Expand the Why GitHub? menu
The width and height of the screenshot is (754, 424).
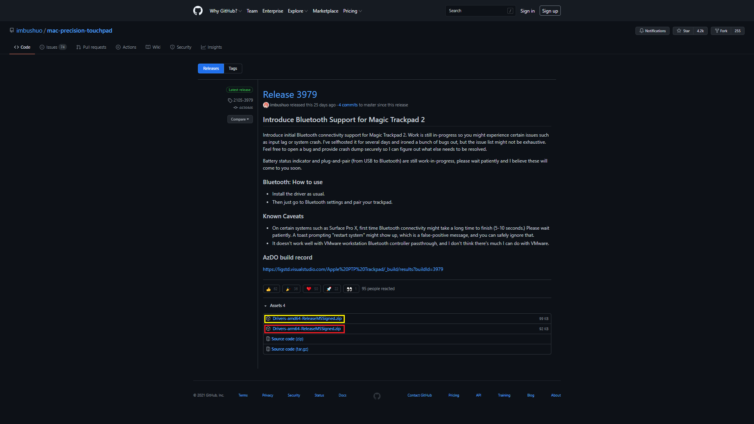pyautogui.click(x=225, y=11)
